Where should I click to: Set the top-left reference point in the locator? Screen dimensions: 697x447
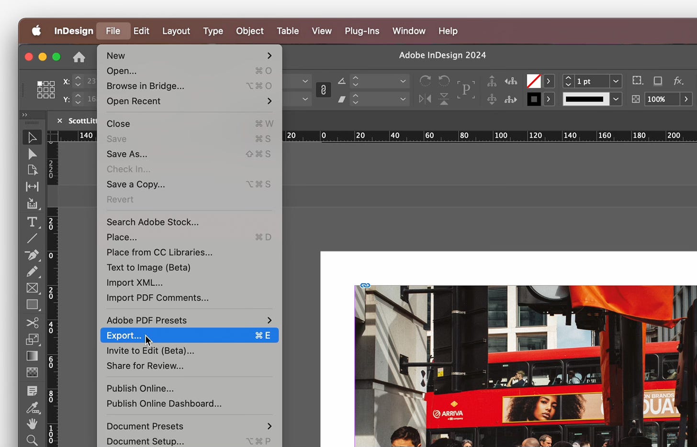(40, 84)
